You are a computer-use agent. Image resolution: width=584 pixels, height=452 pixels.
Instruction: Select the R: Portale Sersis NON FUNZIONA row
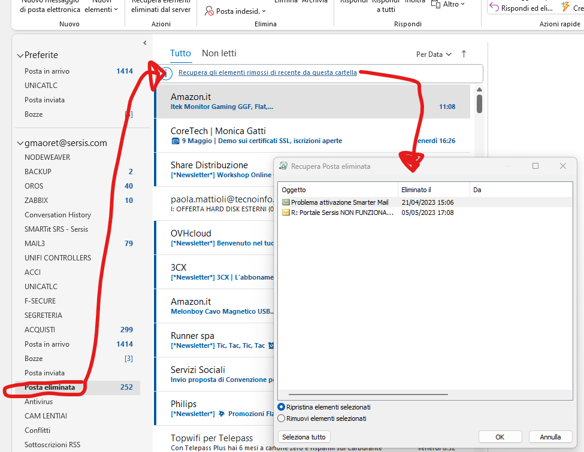(425, 213)
